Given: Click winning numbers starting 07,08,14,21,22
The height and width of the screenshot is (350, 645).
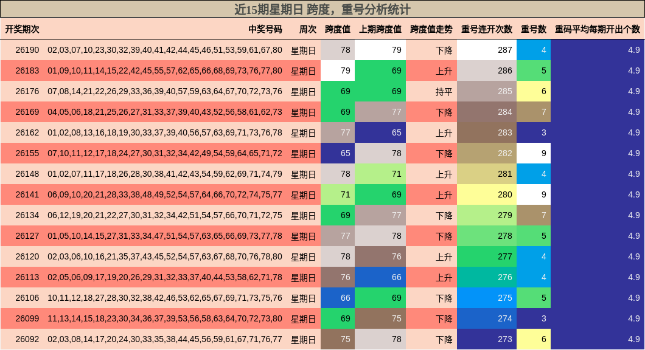Looking at the screenshot, I should (x=165, y=91).
